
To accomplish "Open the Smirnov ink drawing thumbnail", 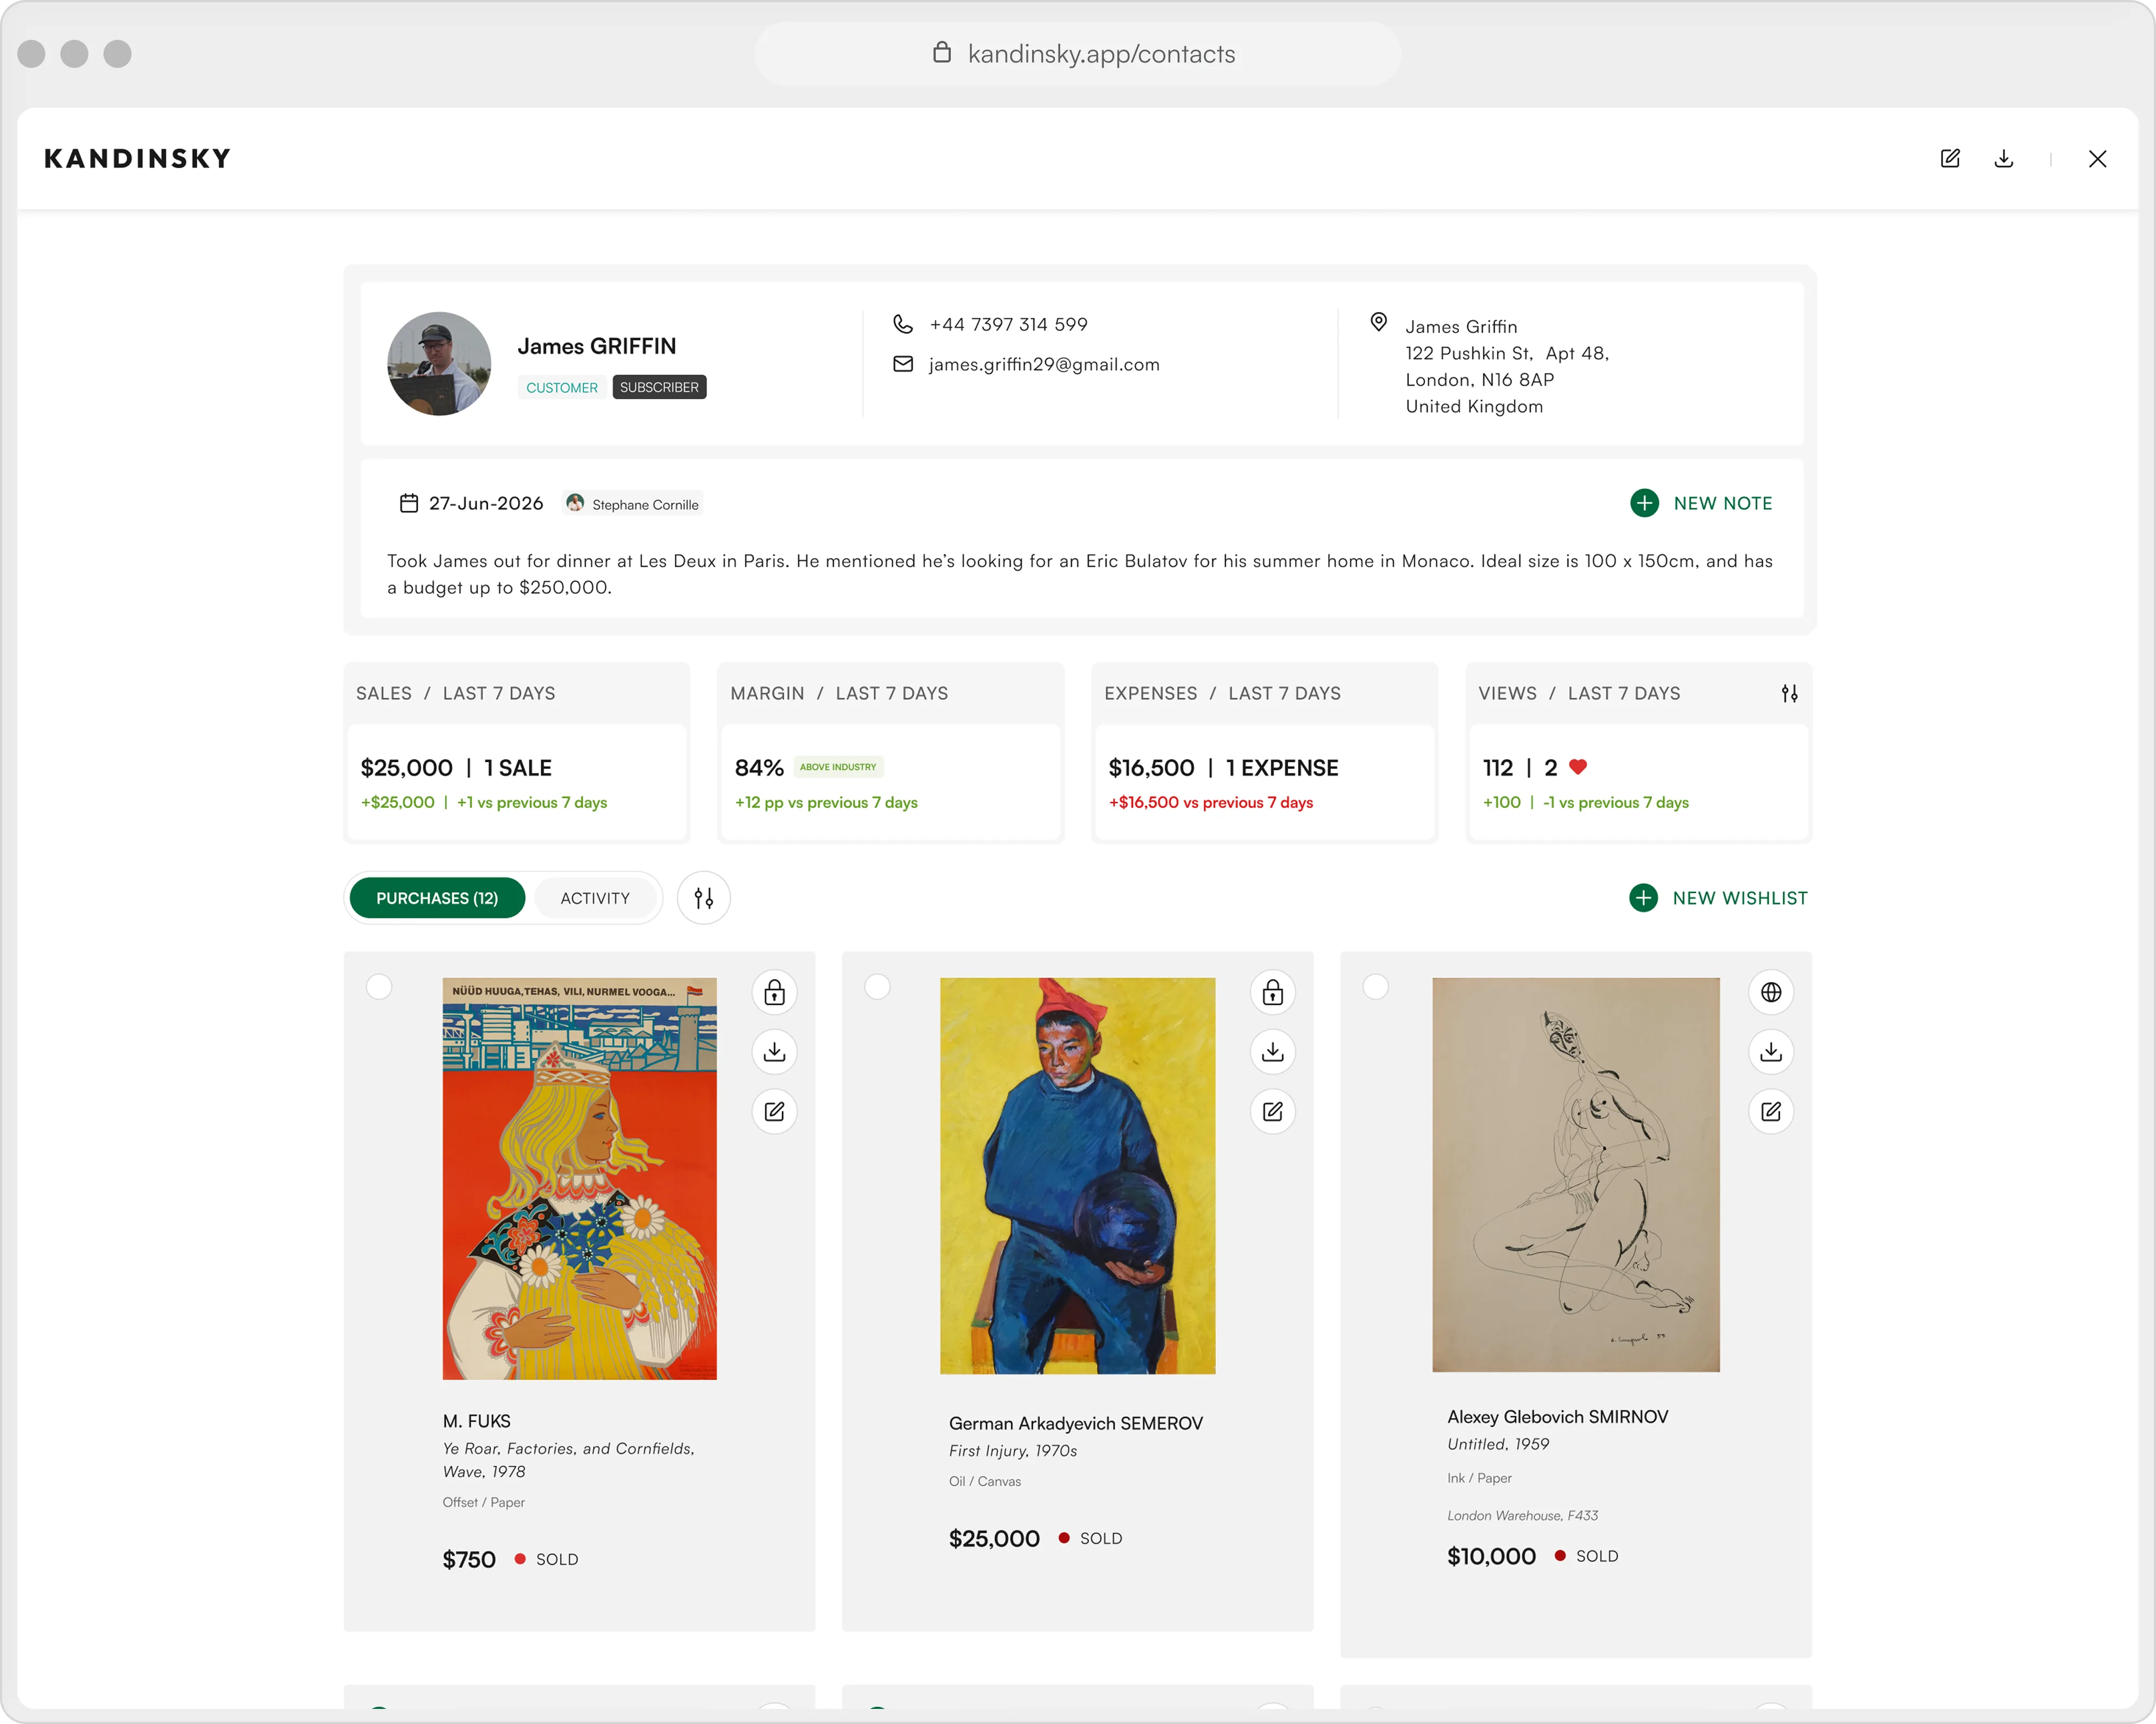I will [x=1575, y=1174].
